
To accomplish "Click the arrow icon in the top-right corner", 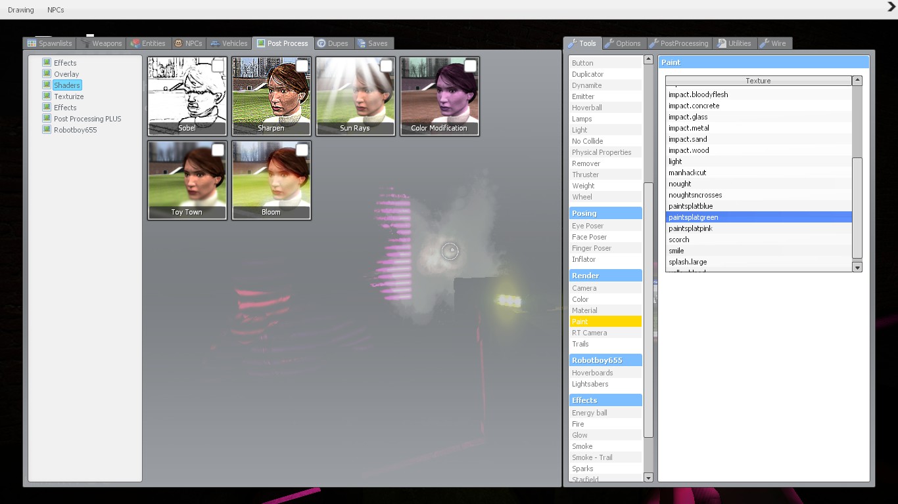I will coord(891,7).
